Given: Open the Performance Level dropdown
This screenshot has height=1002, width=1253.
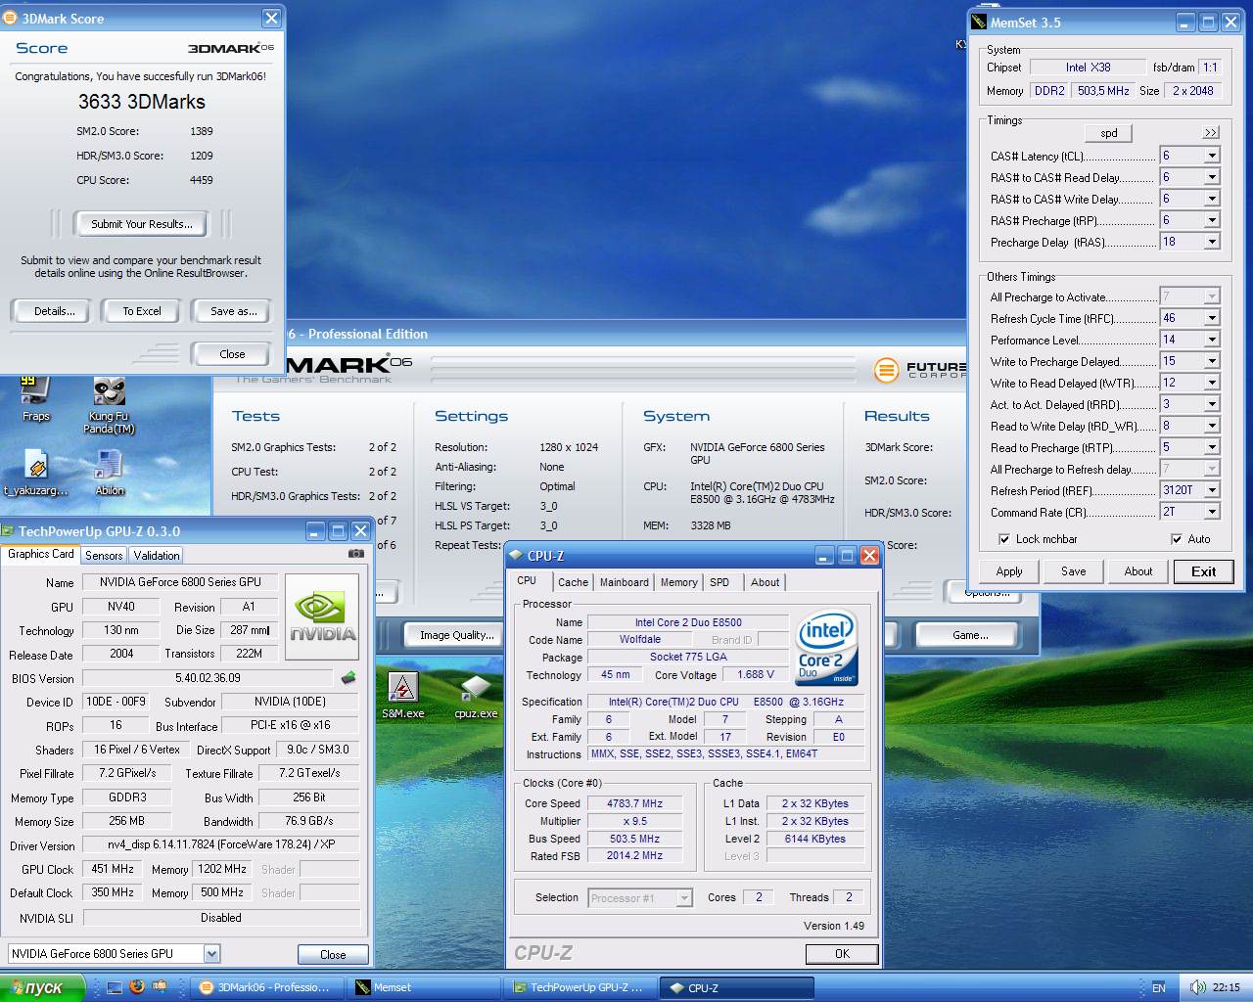Looking at the screenshot, I should [x=1212, y=340].
